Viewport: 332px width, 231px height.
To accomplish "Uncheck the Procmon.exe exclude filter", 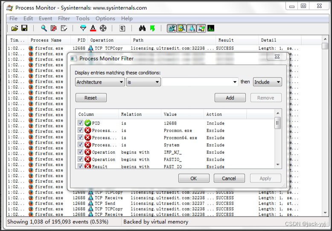I will pos(80,130).
